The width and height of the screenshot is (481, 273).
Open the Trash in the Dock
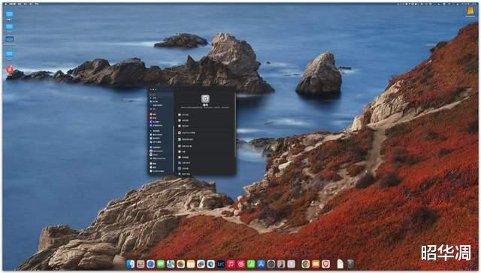click(350, 264)
